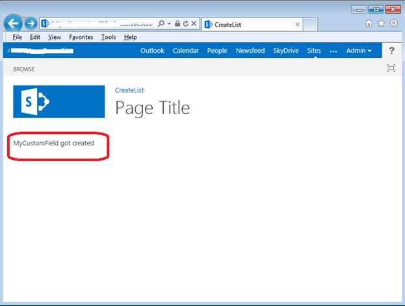Minimize the browser window
The width and height of the screenshot is (405, 306).
click(359, 10)
